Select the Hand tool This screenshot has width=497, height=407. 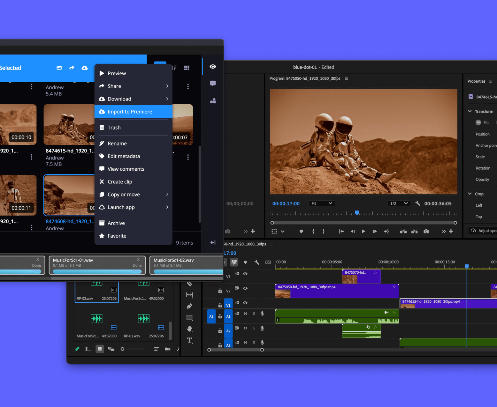point(190,329)
